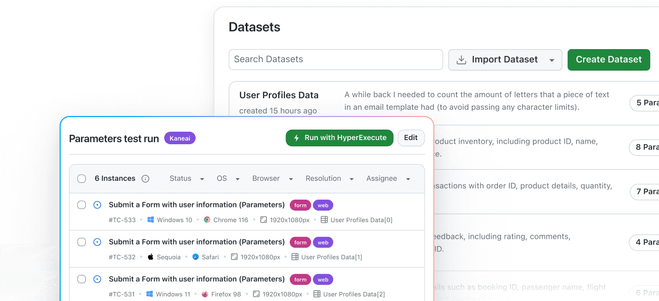The width and height of the screenshot is (659, 301).
Task: Tick the checkbox on the TC-531 row
Action: (82, 279)
